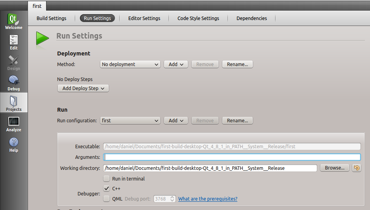Open the Add Deploy Step dropdown
The image size is (370, 210).
[83, 88]
